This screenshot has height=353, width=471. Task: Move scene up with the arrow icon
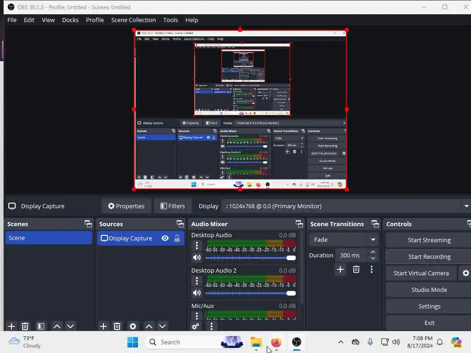(57, 326)
